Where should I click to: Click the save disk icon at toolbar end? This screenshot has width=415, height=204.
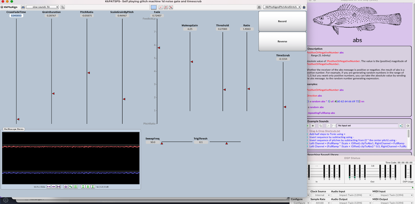(304, 7)
